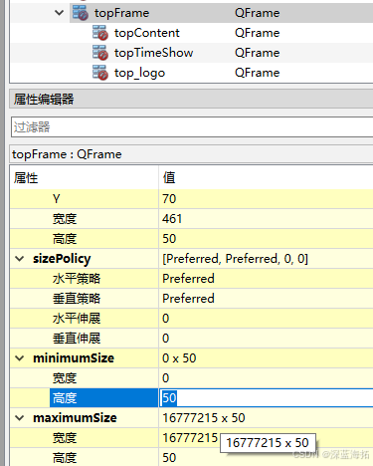Click the maximumSize value 16777215 x 50
373x466 pixels.
204,418
